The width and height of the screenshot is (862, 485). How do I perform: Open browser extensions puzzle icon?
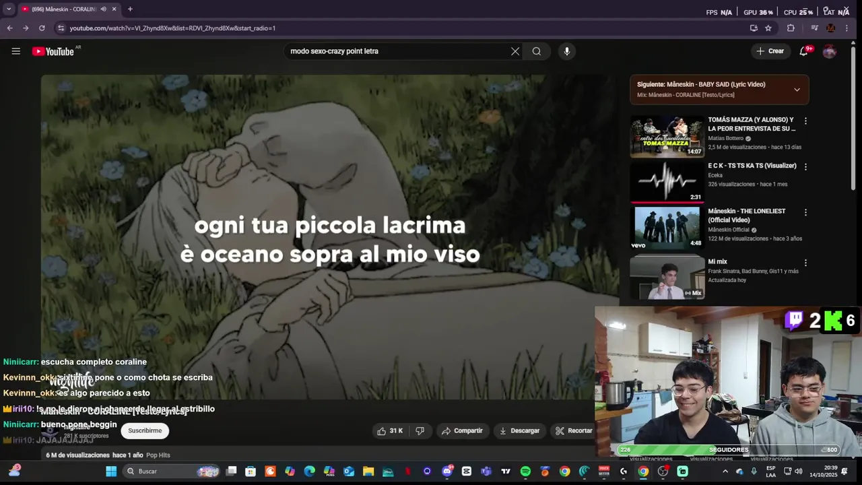[791, 28]
